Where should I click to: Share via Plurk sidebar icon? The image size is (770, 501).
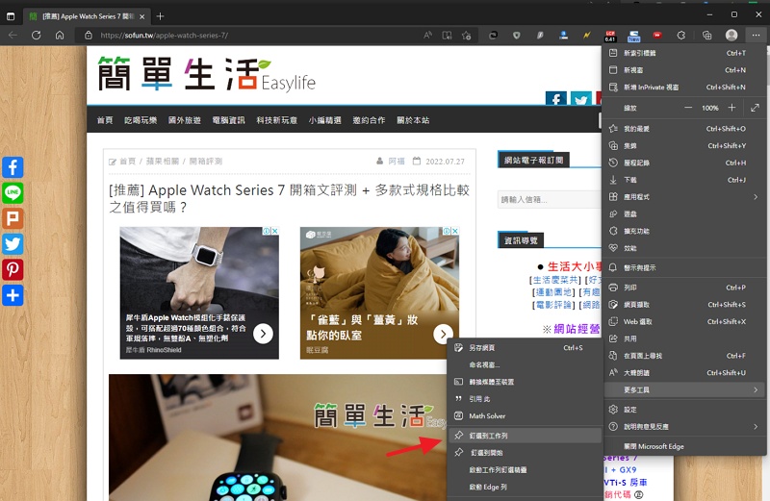pos(13,218)
